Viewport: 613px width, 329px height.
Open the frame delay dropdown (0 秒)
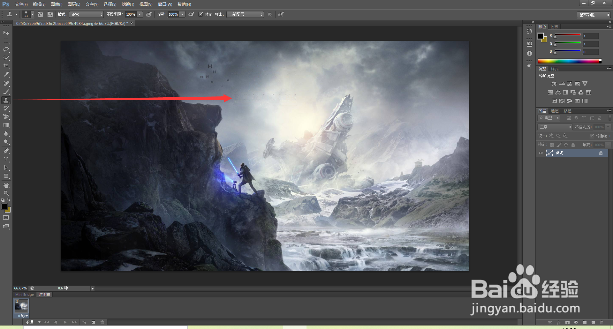point(22,316)
